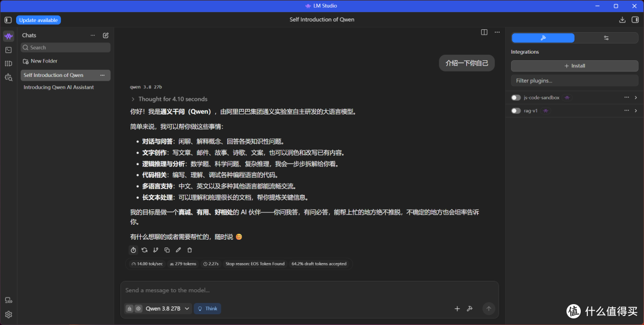Expand js-code-sandbox plugin details chevron
644x325 pixels.
pos(636,98)
